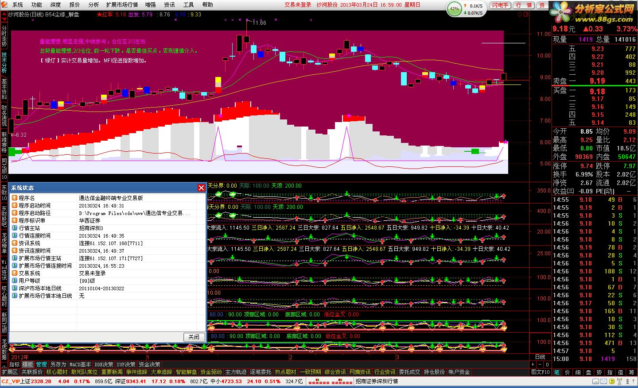Select the 笔 tab in right panel
This screenshot has height=388, width=638.
[556, 373]
